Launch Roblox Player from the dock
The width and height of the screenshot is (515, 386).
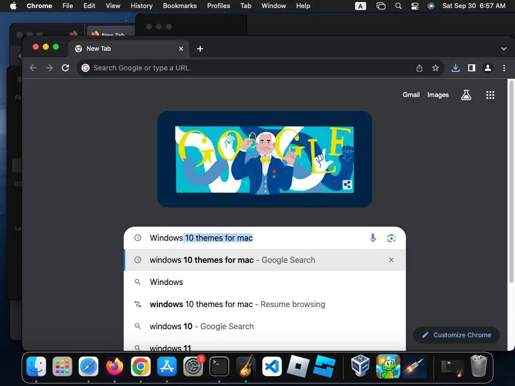[x=298, y=366]
